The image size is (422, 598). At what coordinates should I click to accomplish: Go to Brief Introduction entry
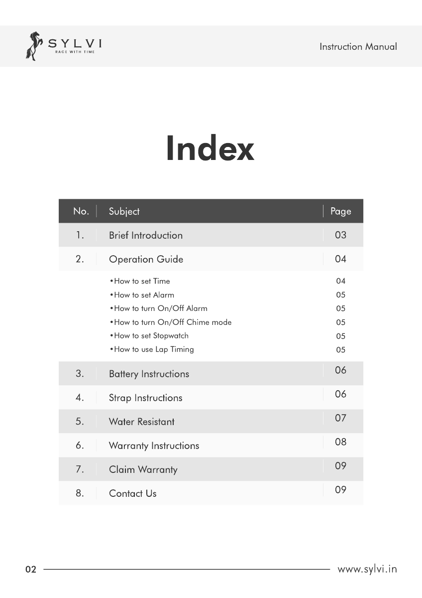146,235
